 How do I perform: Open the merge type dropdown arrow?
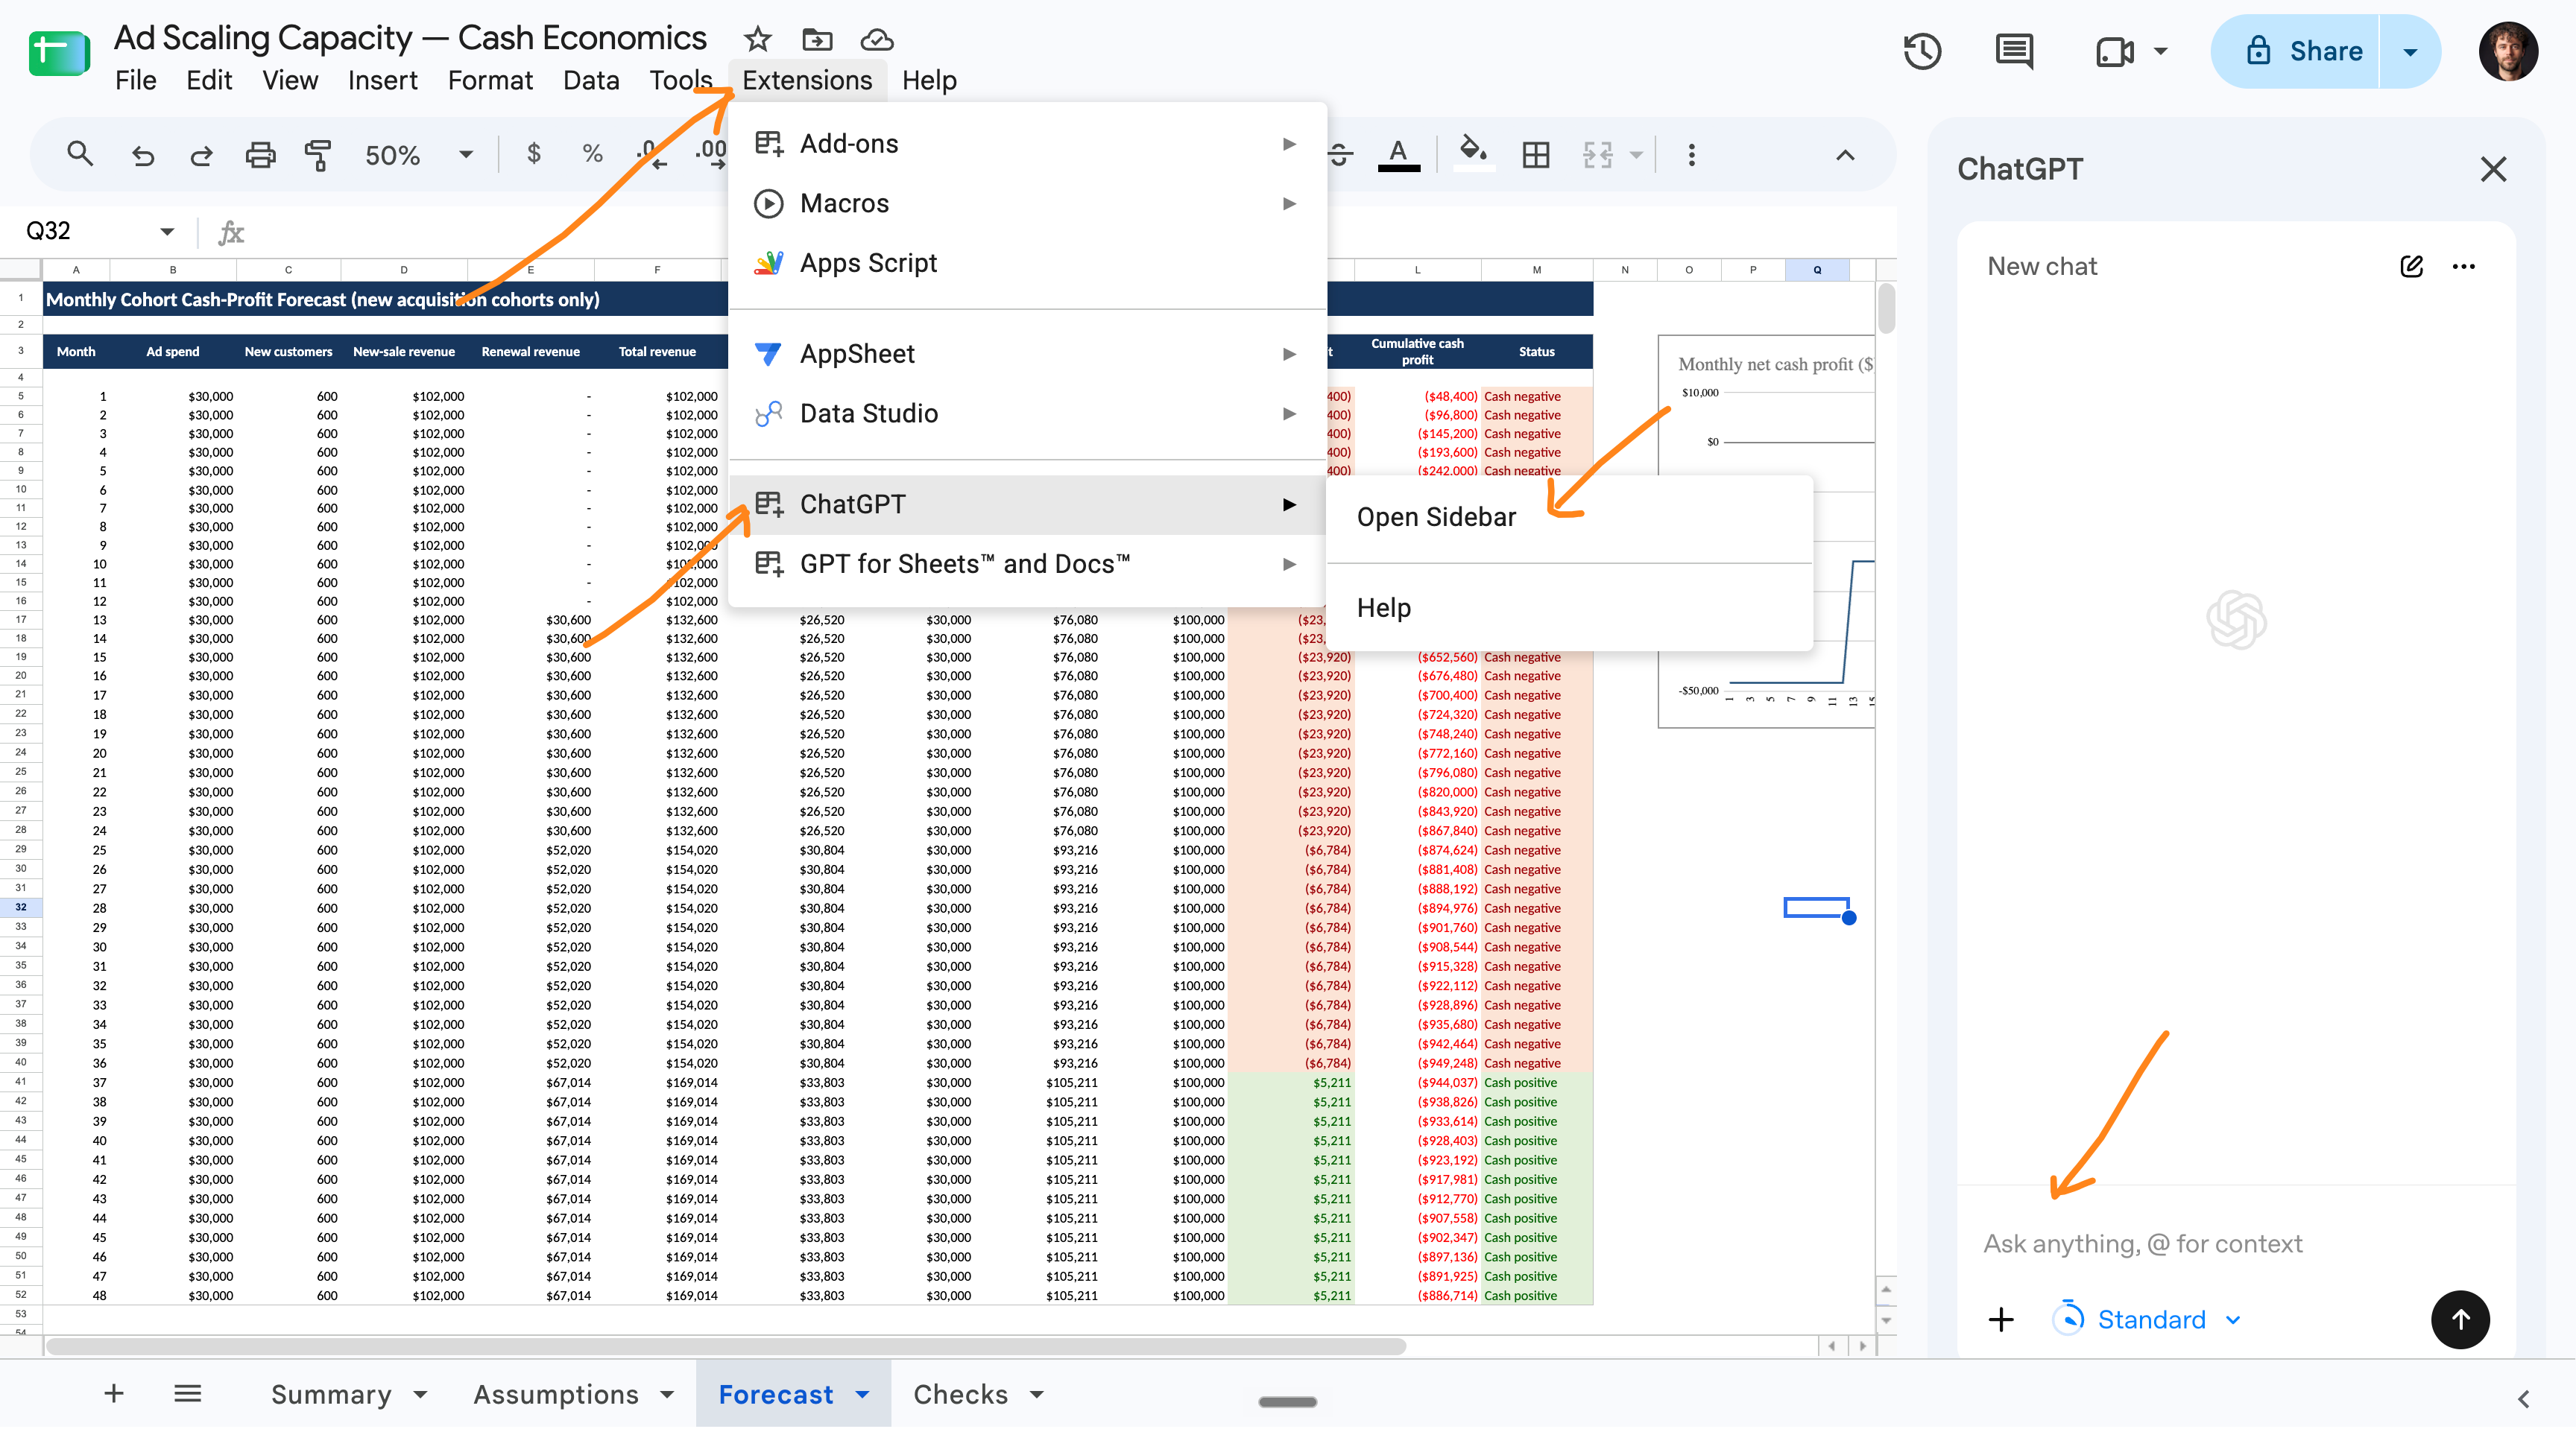tap(1636, 155)
